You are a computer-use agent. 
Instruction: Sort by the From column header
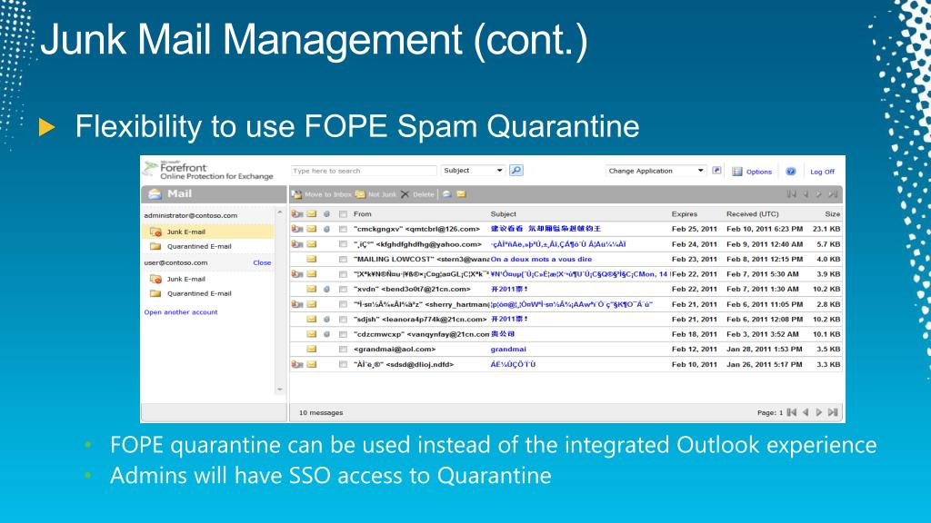click(x=362, y=214)
